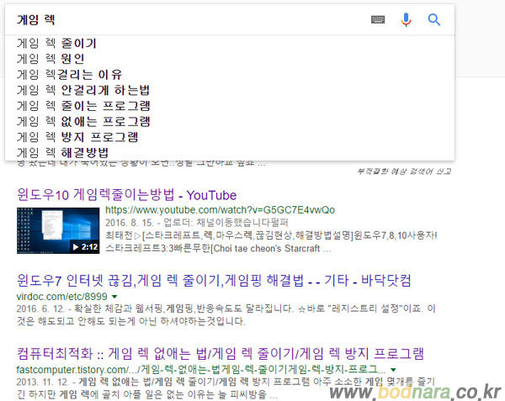
Task: Click the on-screen keyboard icon in search bar
Action: [378, 19]
